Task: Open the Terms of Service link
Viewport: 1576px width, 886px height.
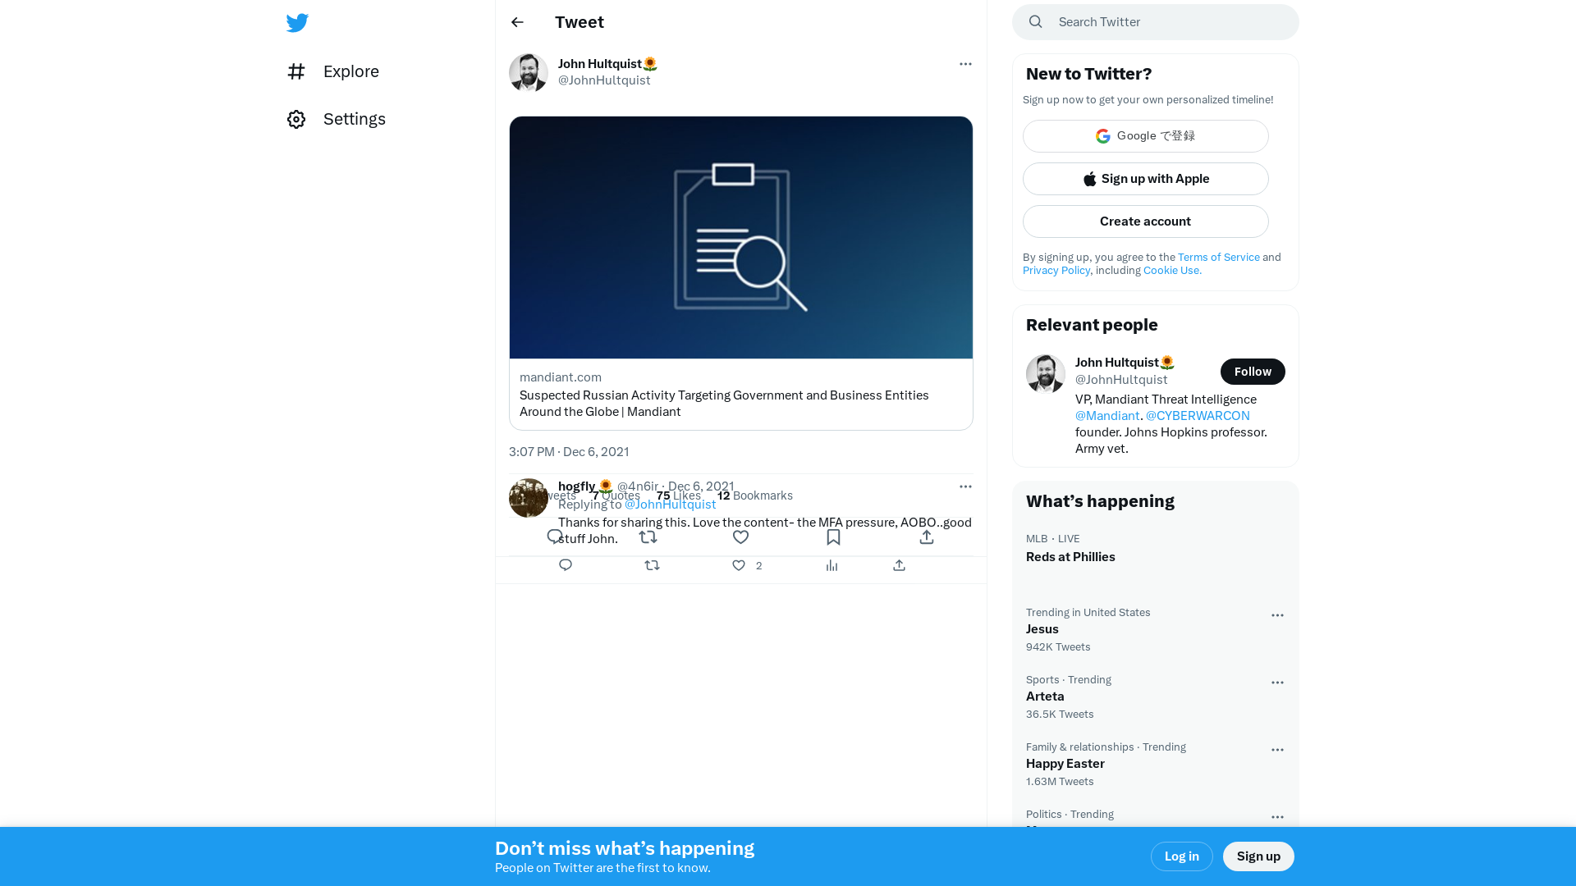Action: coord(1218,258)
